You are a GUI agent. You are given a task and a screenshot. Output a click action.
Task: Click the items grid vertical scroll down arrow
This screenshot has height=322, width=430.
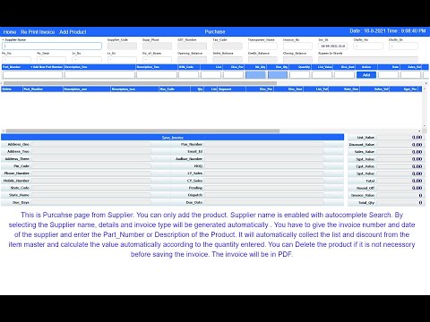pos(425,126)
